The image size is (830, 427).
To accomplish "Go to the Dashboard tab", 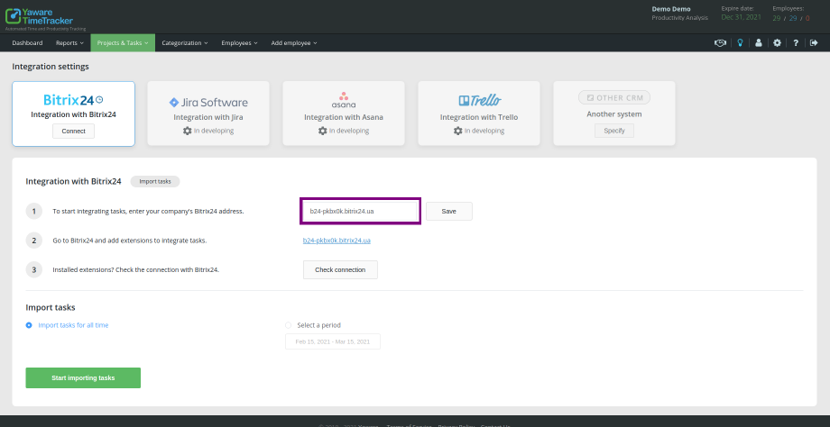I will click(28, 43).
